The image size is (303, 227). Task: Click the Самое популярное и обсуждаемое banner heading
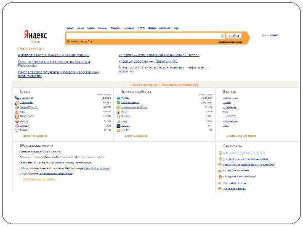[x=164, y=85]
